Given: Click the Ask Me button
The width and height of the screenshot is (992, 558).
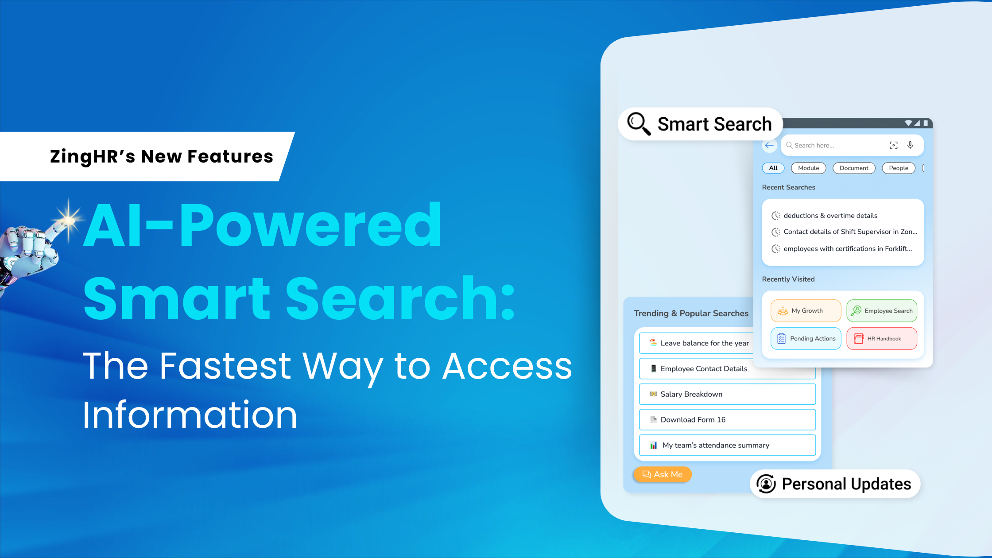Looking at the screenshot, I should (664, 474).
